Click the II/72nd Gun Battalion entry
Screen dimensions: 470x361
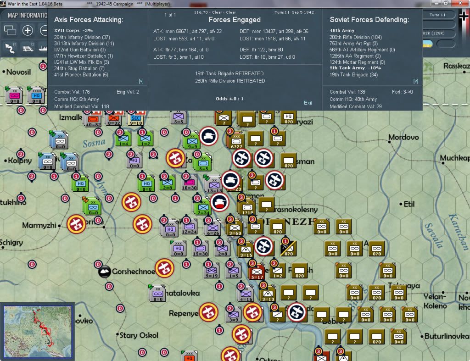point(80,50)
